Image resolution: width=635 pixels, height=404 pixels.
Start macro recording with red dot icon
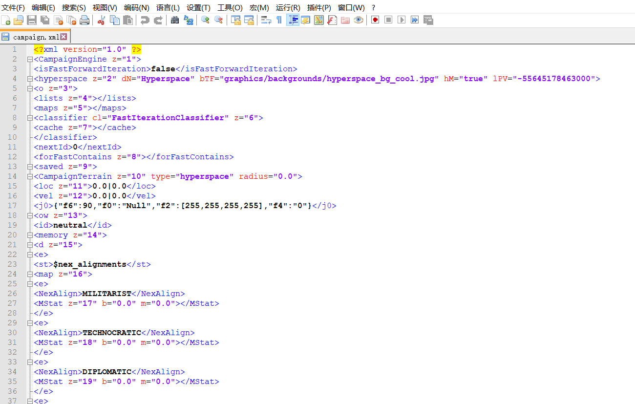pos(375,20)
